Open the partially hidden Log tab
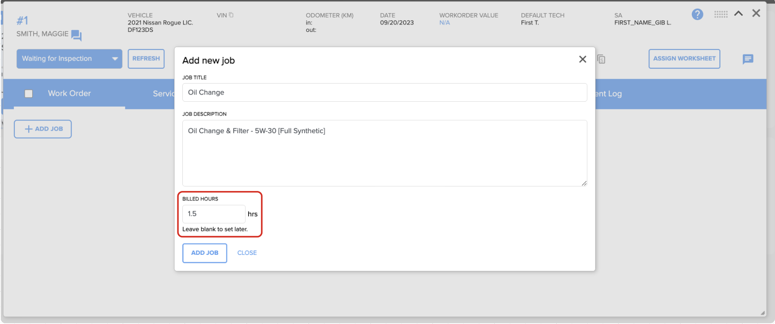Image resolution: width=775 pixels, height=324 pixels. 609,94
